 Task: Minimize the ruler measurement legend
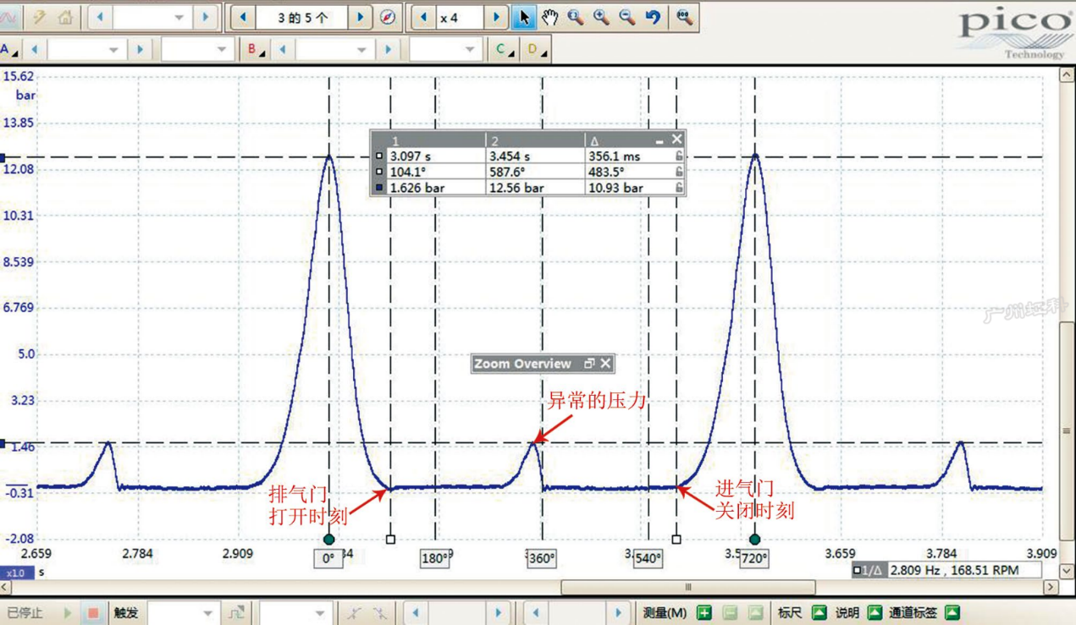pyautogui.click(x=659, y=140)
